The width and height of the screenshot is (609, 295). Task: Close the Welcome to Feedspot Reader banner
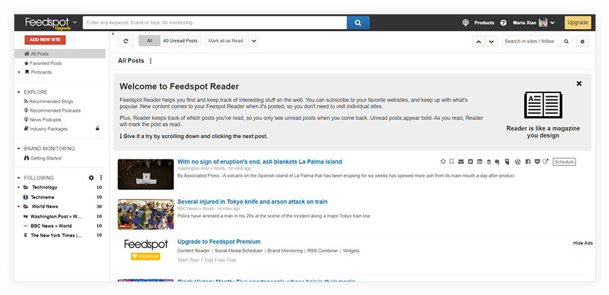[579, 83]
